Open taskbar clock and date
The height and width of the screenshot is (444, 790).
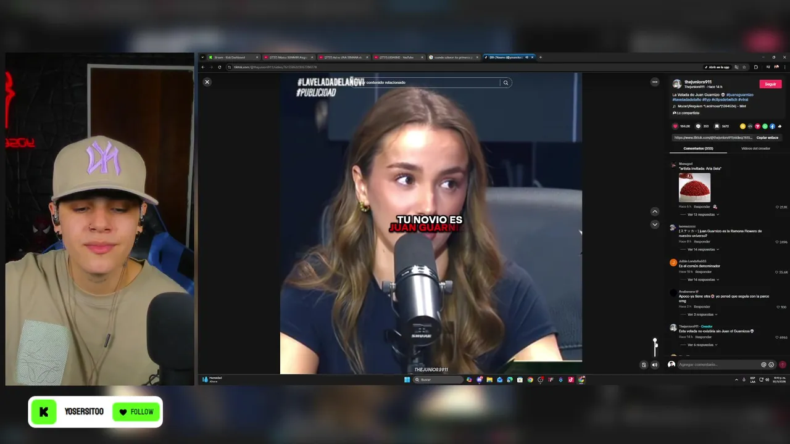[x=778, y=380]
